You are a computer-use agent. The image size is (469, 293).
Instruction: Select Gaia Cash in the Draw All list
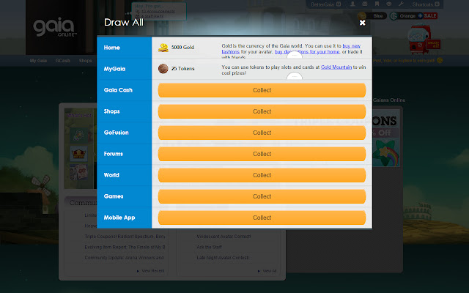(125, 90)
